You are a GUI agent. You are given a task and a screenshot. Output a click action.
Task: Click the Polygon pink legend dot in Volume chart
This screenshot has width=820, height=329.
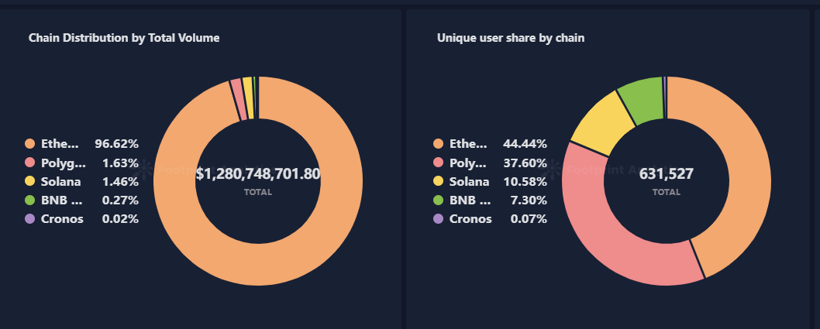(x=29, y=163)
